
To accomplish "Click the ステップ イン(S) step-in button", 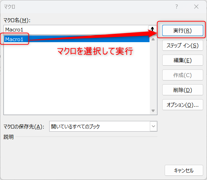I will pos(183,45).
